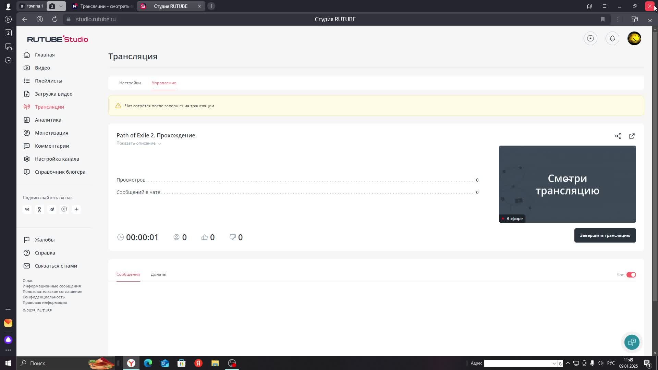Click the Yandex home icon in toolbar
Viewport: 658px width, 370px height.
40,19
